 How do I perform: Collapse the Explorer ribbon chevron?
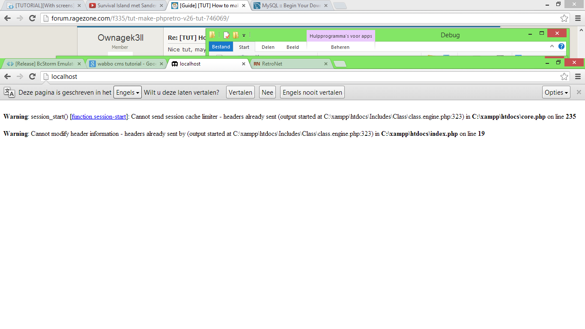tap(552, 46)
